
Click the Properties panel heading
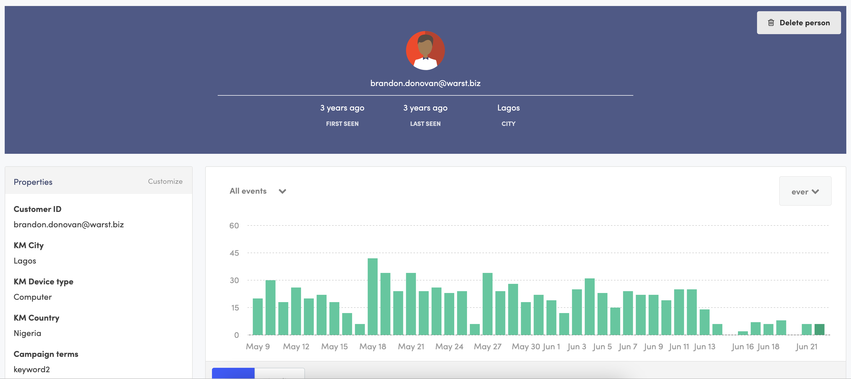[x=33, y=181]
